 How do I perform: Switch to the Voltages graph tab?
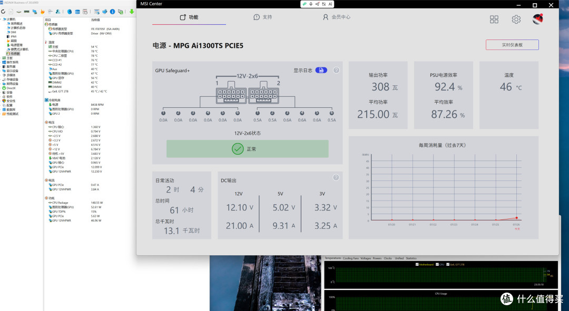point(366,258)
